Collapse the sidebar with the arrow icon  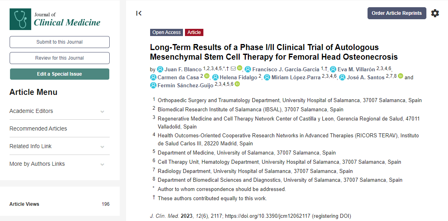pyautogui.click(x=139, y=13)
